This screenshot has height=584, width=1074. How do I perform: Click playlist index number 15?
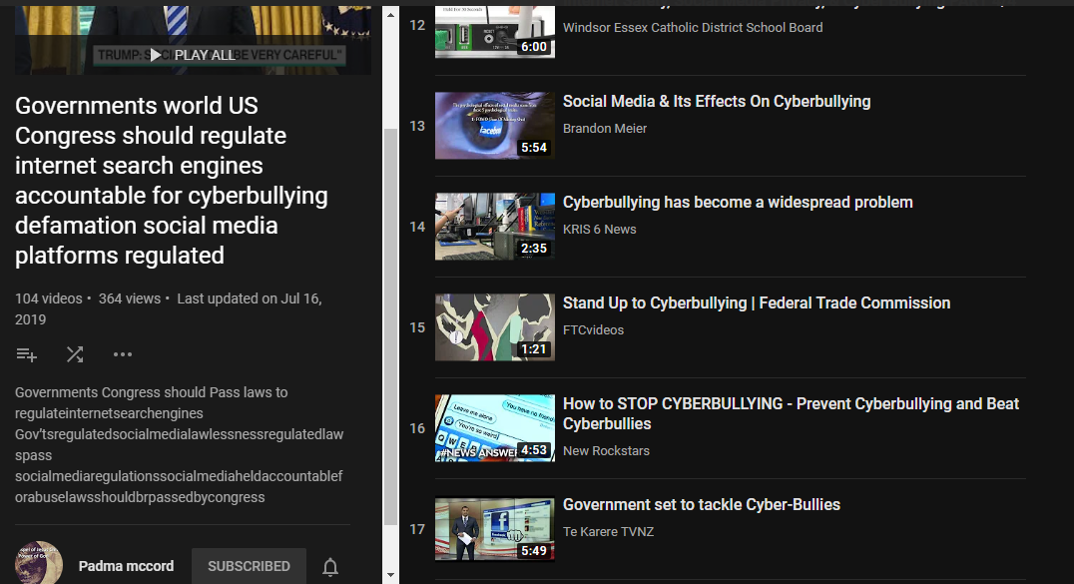(417, 327)
